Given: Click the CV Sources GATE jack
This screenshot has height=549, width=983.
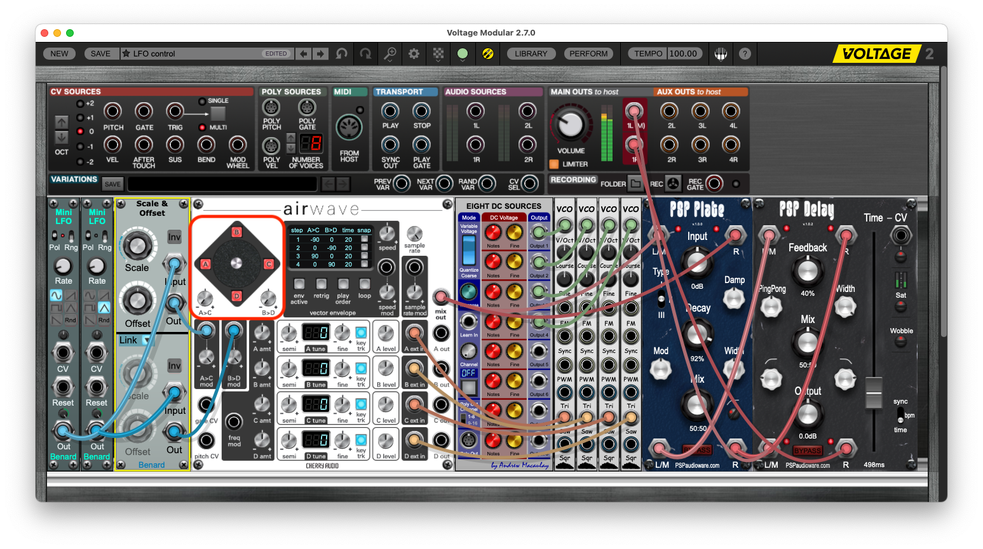Looking at the screenshot, I should [x=144, y=112].
